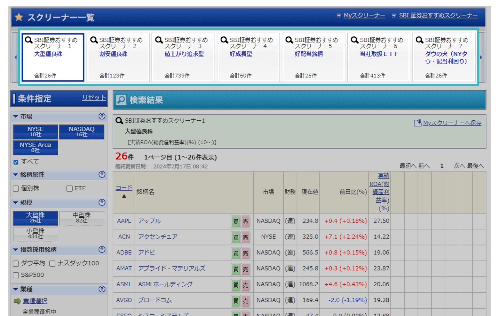Uncheck the すべて market checkbox
Image resolution: width=499 pixels, height=316 pixels.
tap(16, 162)
